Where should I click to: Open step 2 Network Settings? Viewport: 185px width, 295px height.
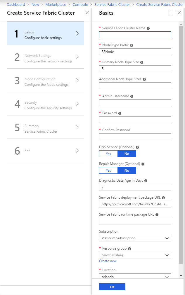[x=46, y=58]
